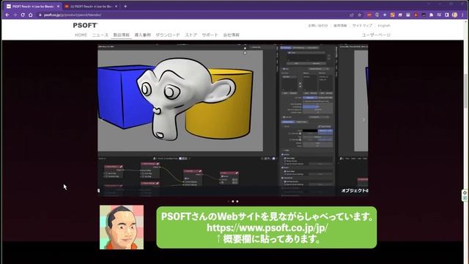Open the browser profile avatar

[454, 15]
